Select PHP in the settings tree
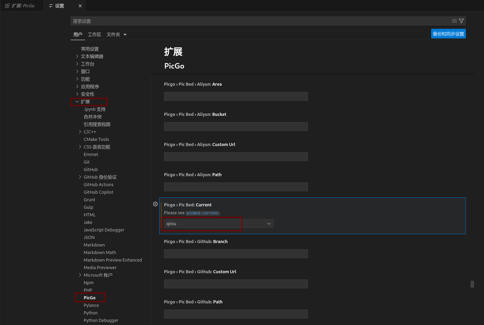Screen dimensions: 484x325 [88, 290]
